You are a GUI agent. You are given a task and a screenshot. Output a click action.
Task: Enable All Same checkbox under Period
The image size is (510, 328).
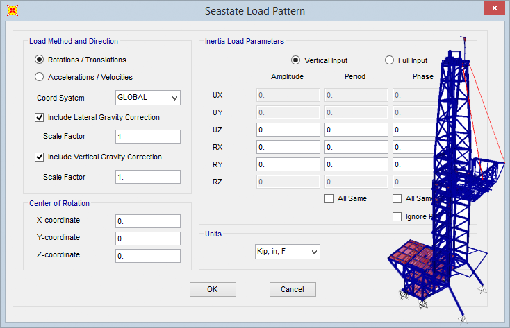329,199
